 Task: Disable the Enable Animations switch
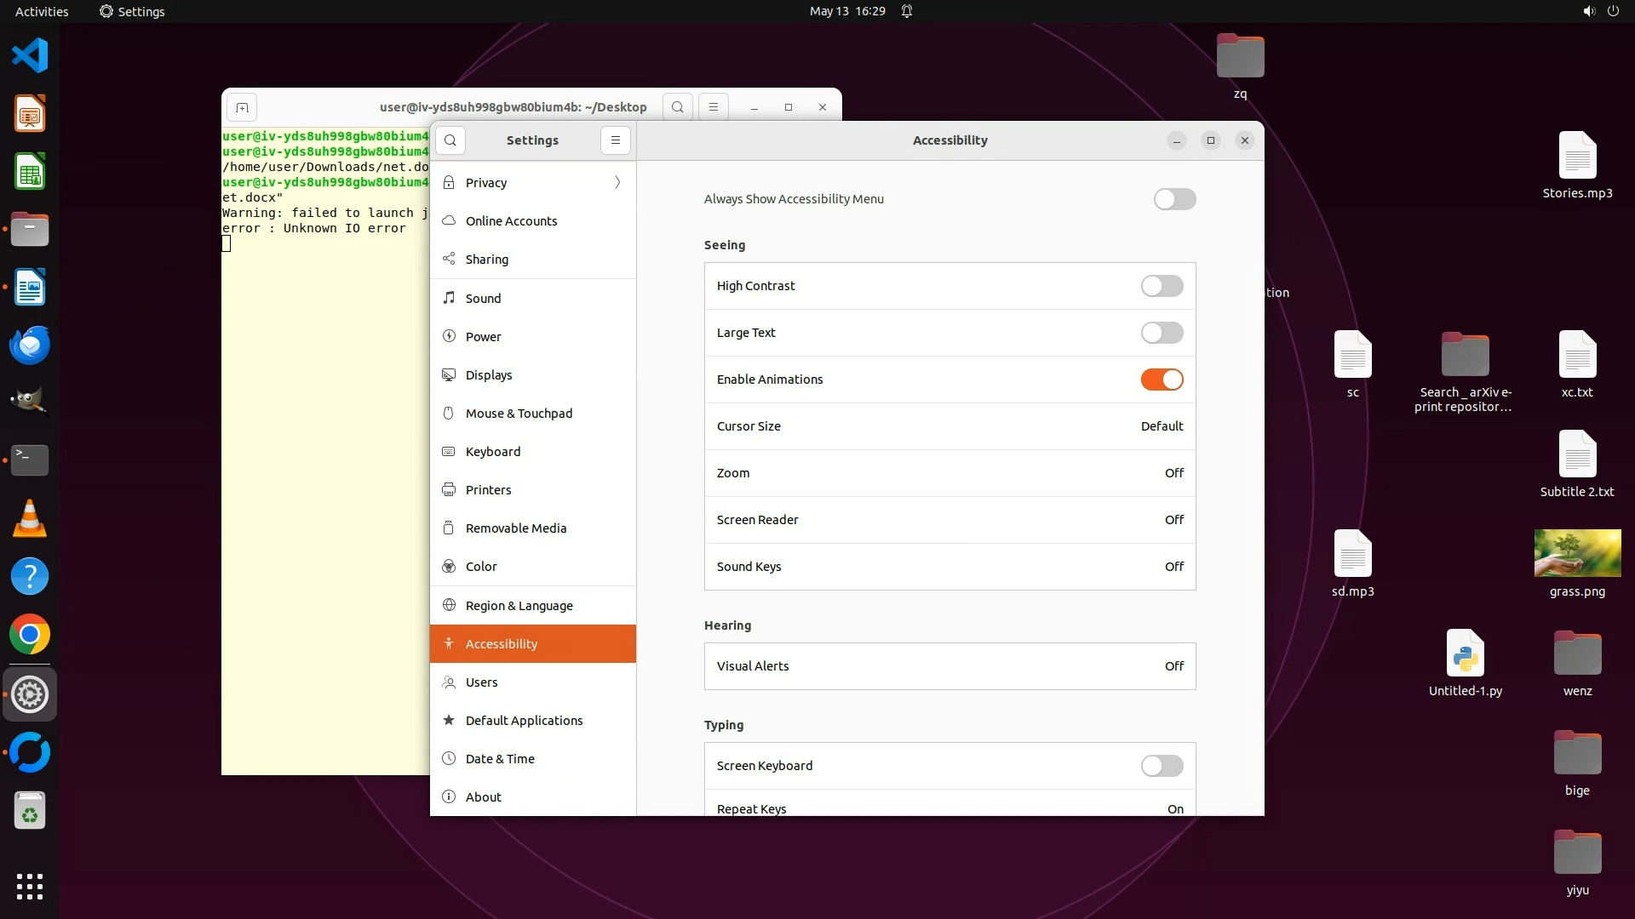(x=1162, y=380)
